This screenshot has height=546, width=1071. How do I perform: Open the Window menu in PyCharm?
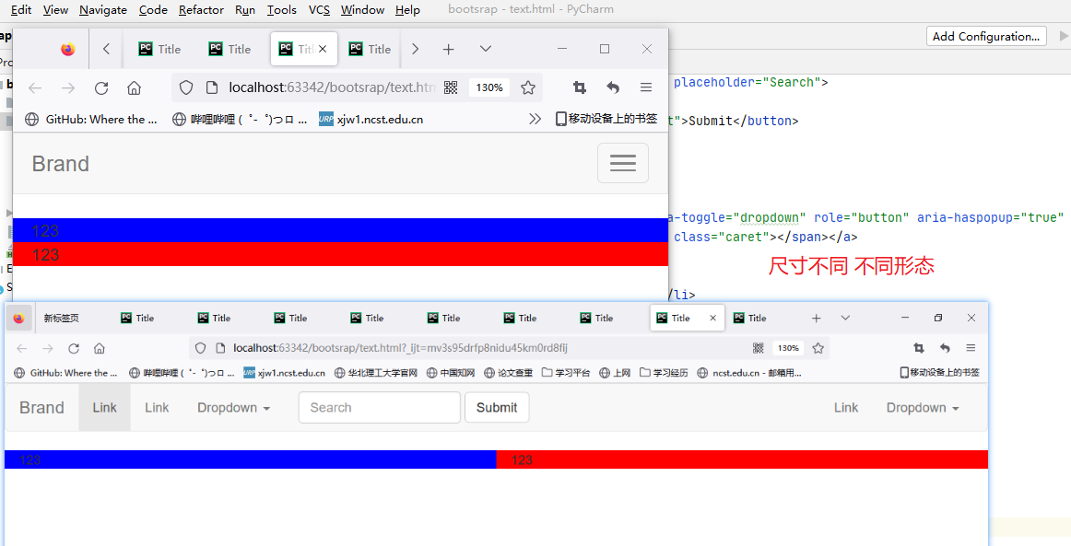362,9
